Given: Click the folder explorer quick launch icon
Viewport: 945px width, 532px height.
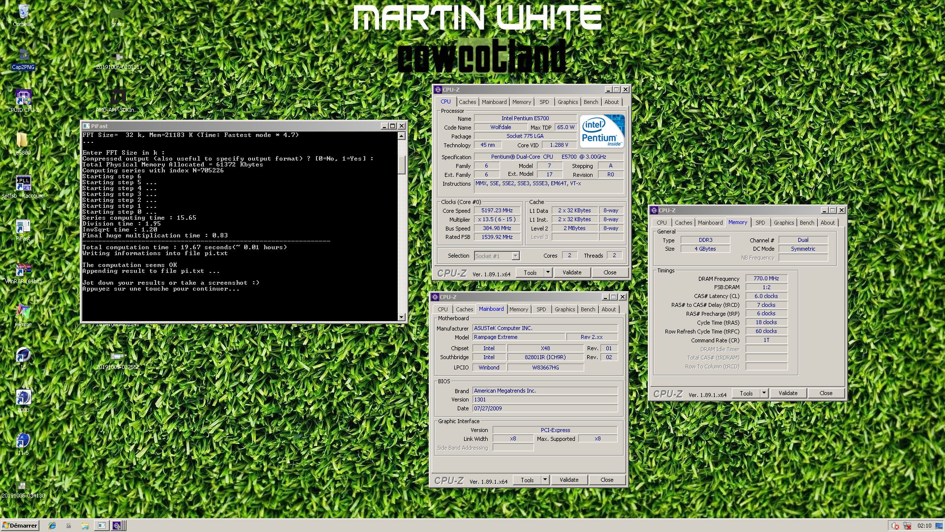Looking at the screenshot, I should [x=85, y=526].
